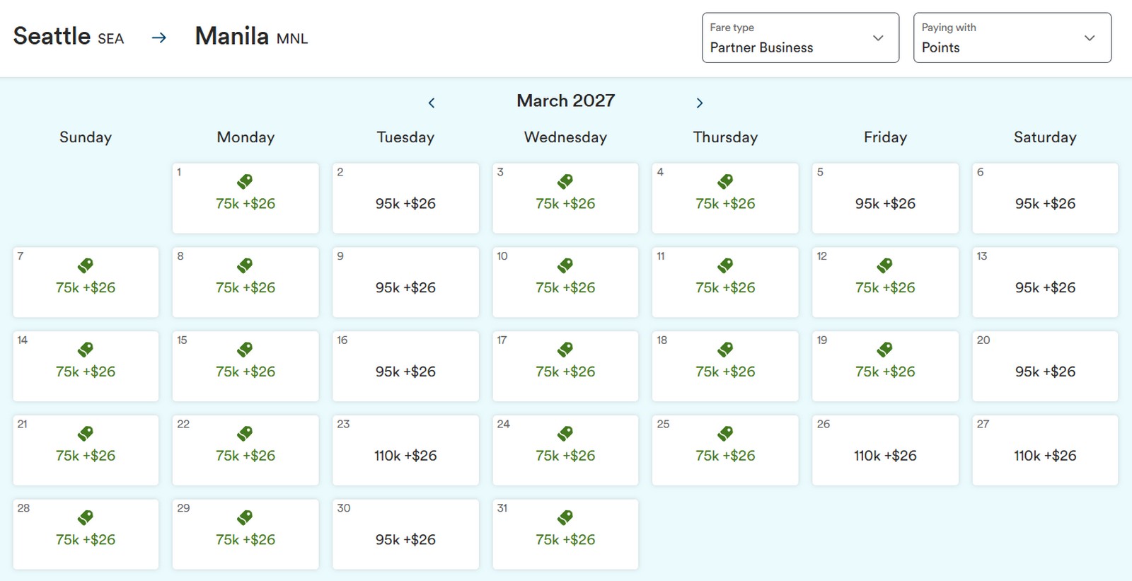Click the green tag icon on March 12
This screenshot has width=1132, height=581.
(x=884, y=266)
